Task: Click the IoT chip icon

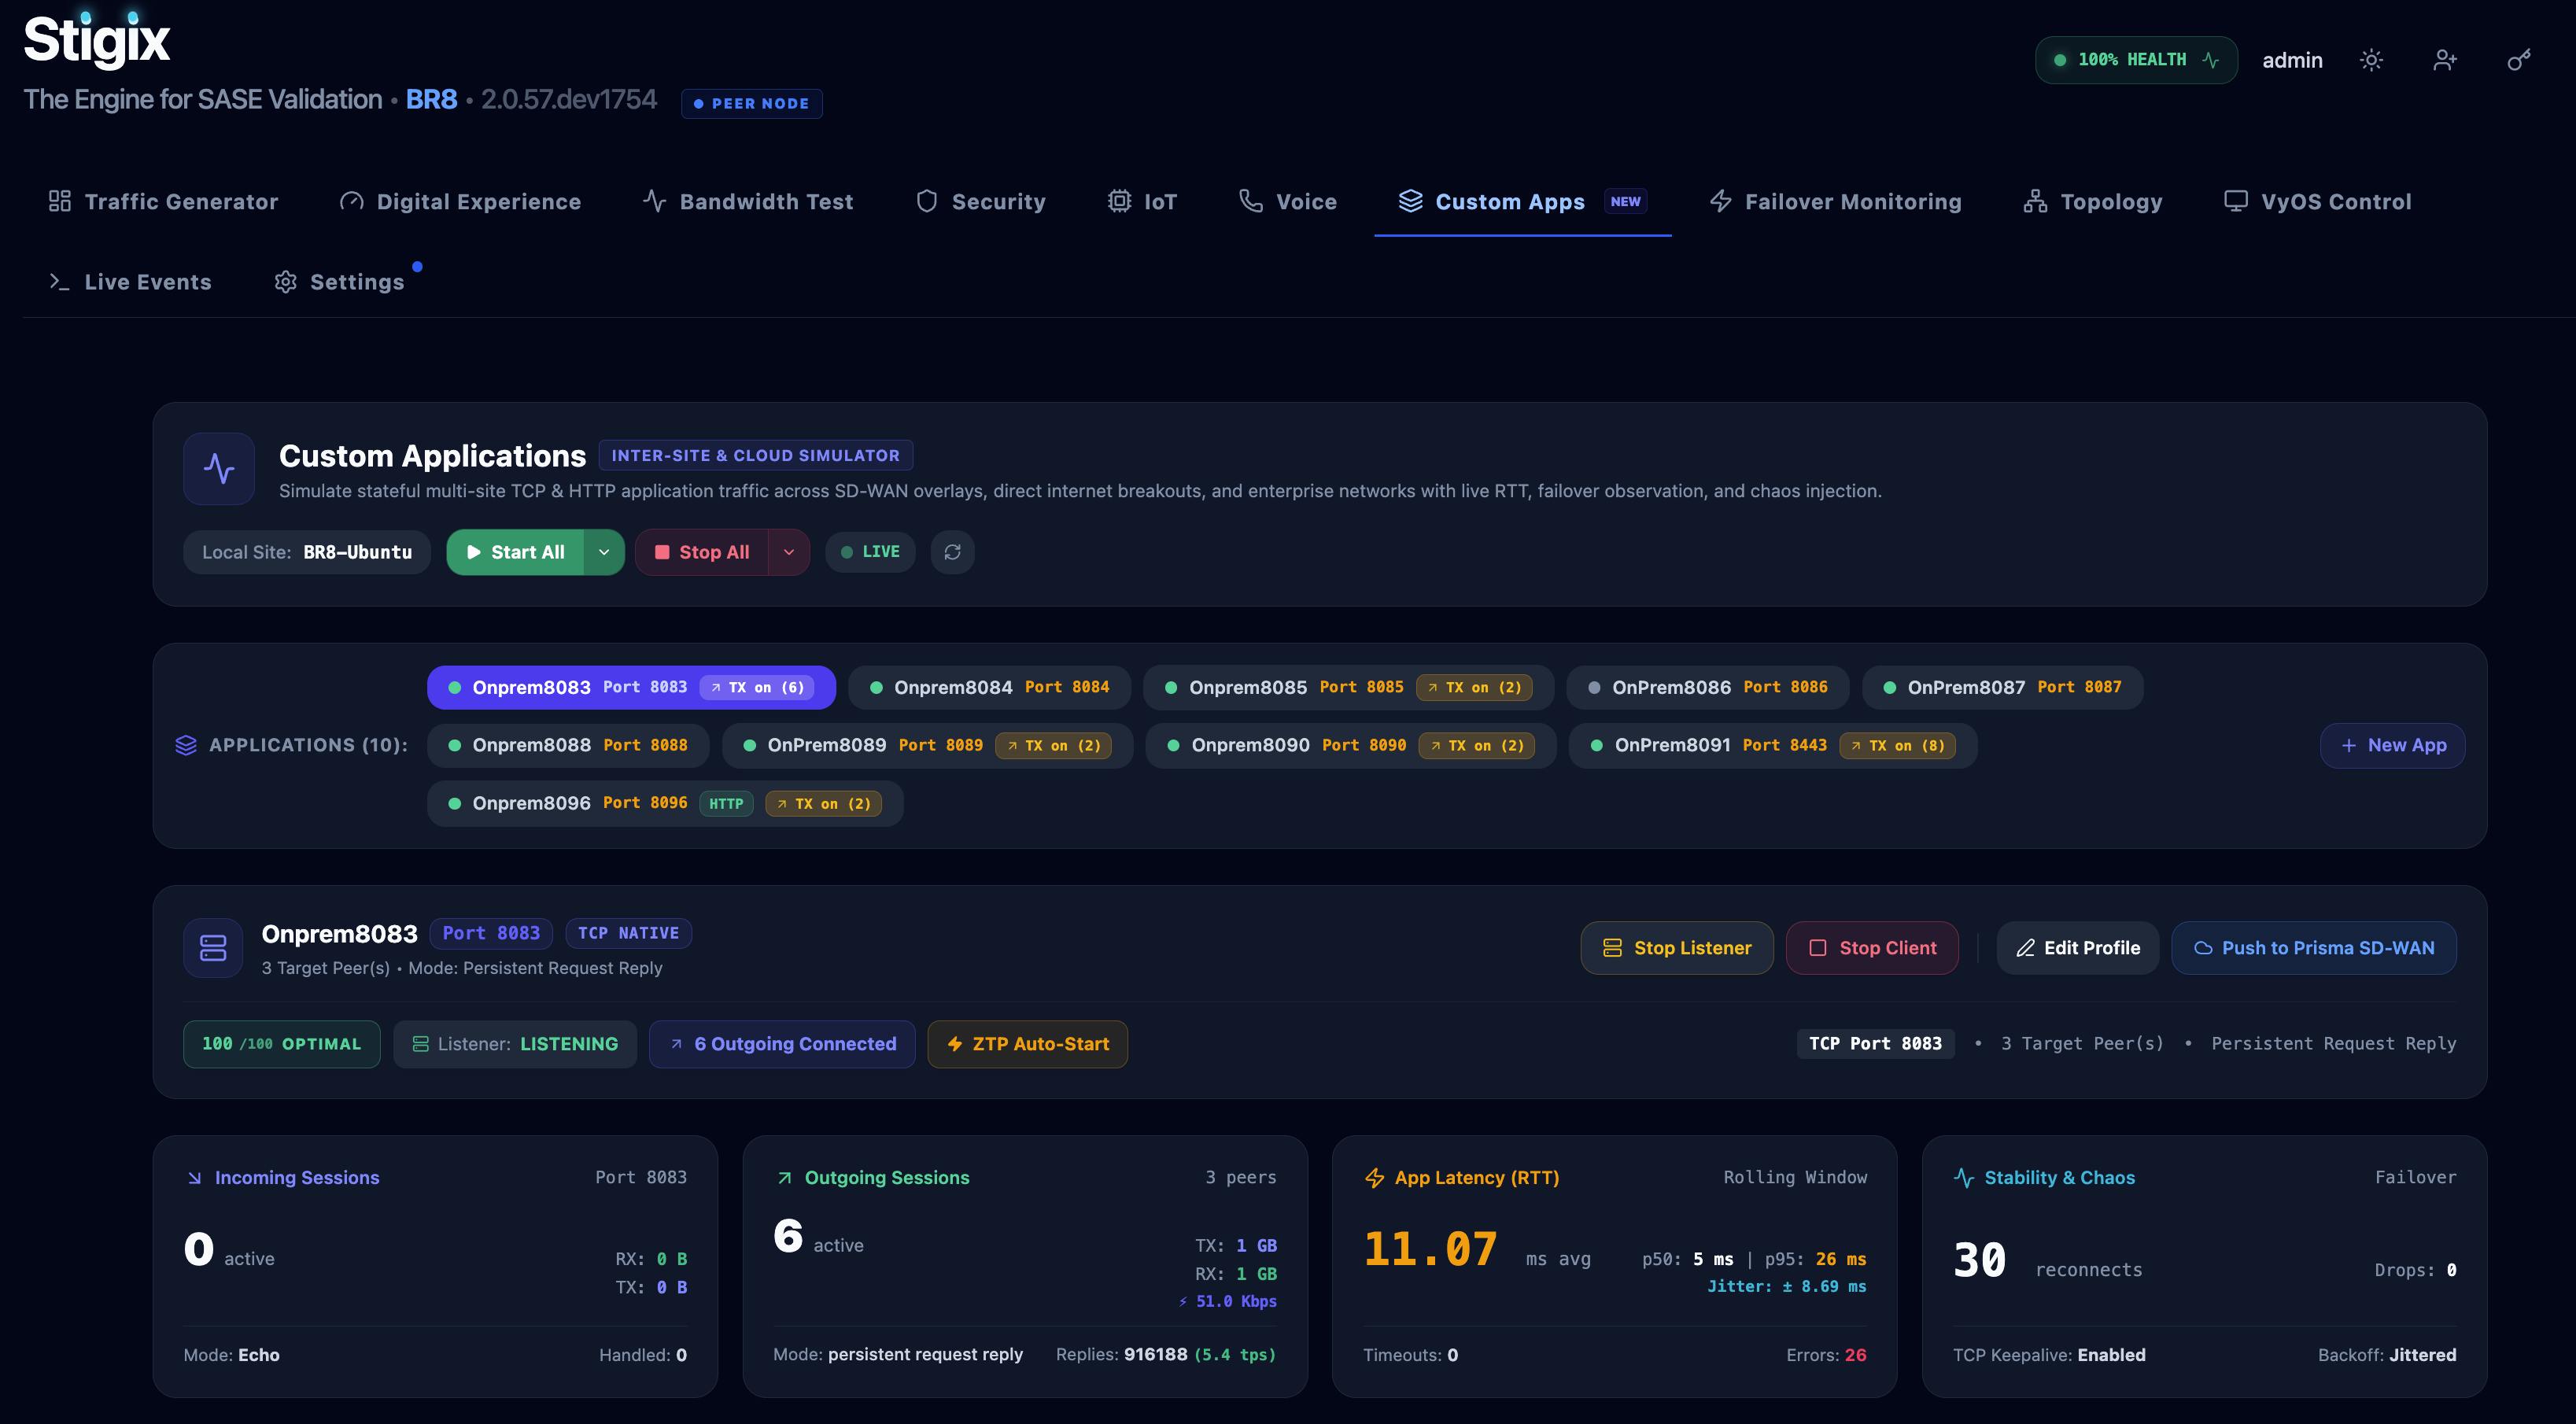Action: point(1119,201)
